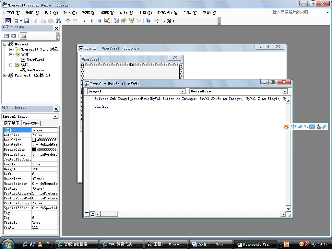Close the project explorer panel
Image resolution: width=332 pixels, height=249 pixels.
[56, 29]
